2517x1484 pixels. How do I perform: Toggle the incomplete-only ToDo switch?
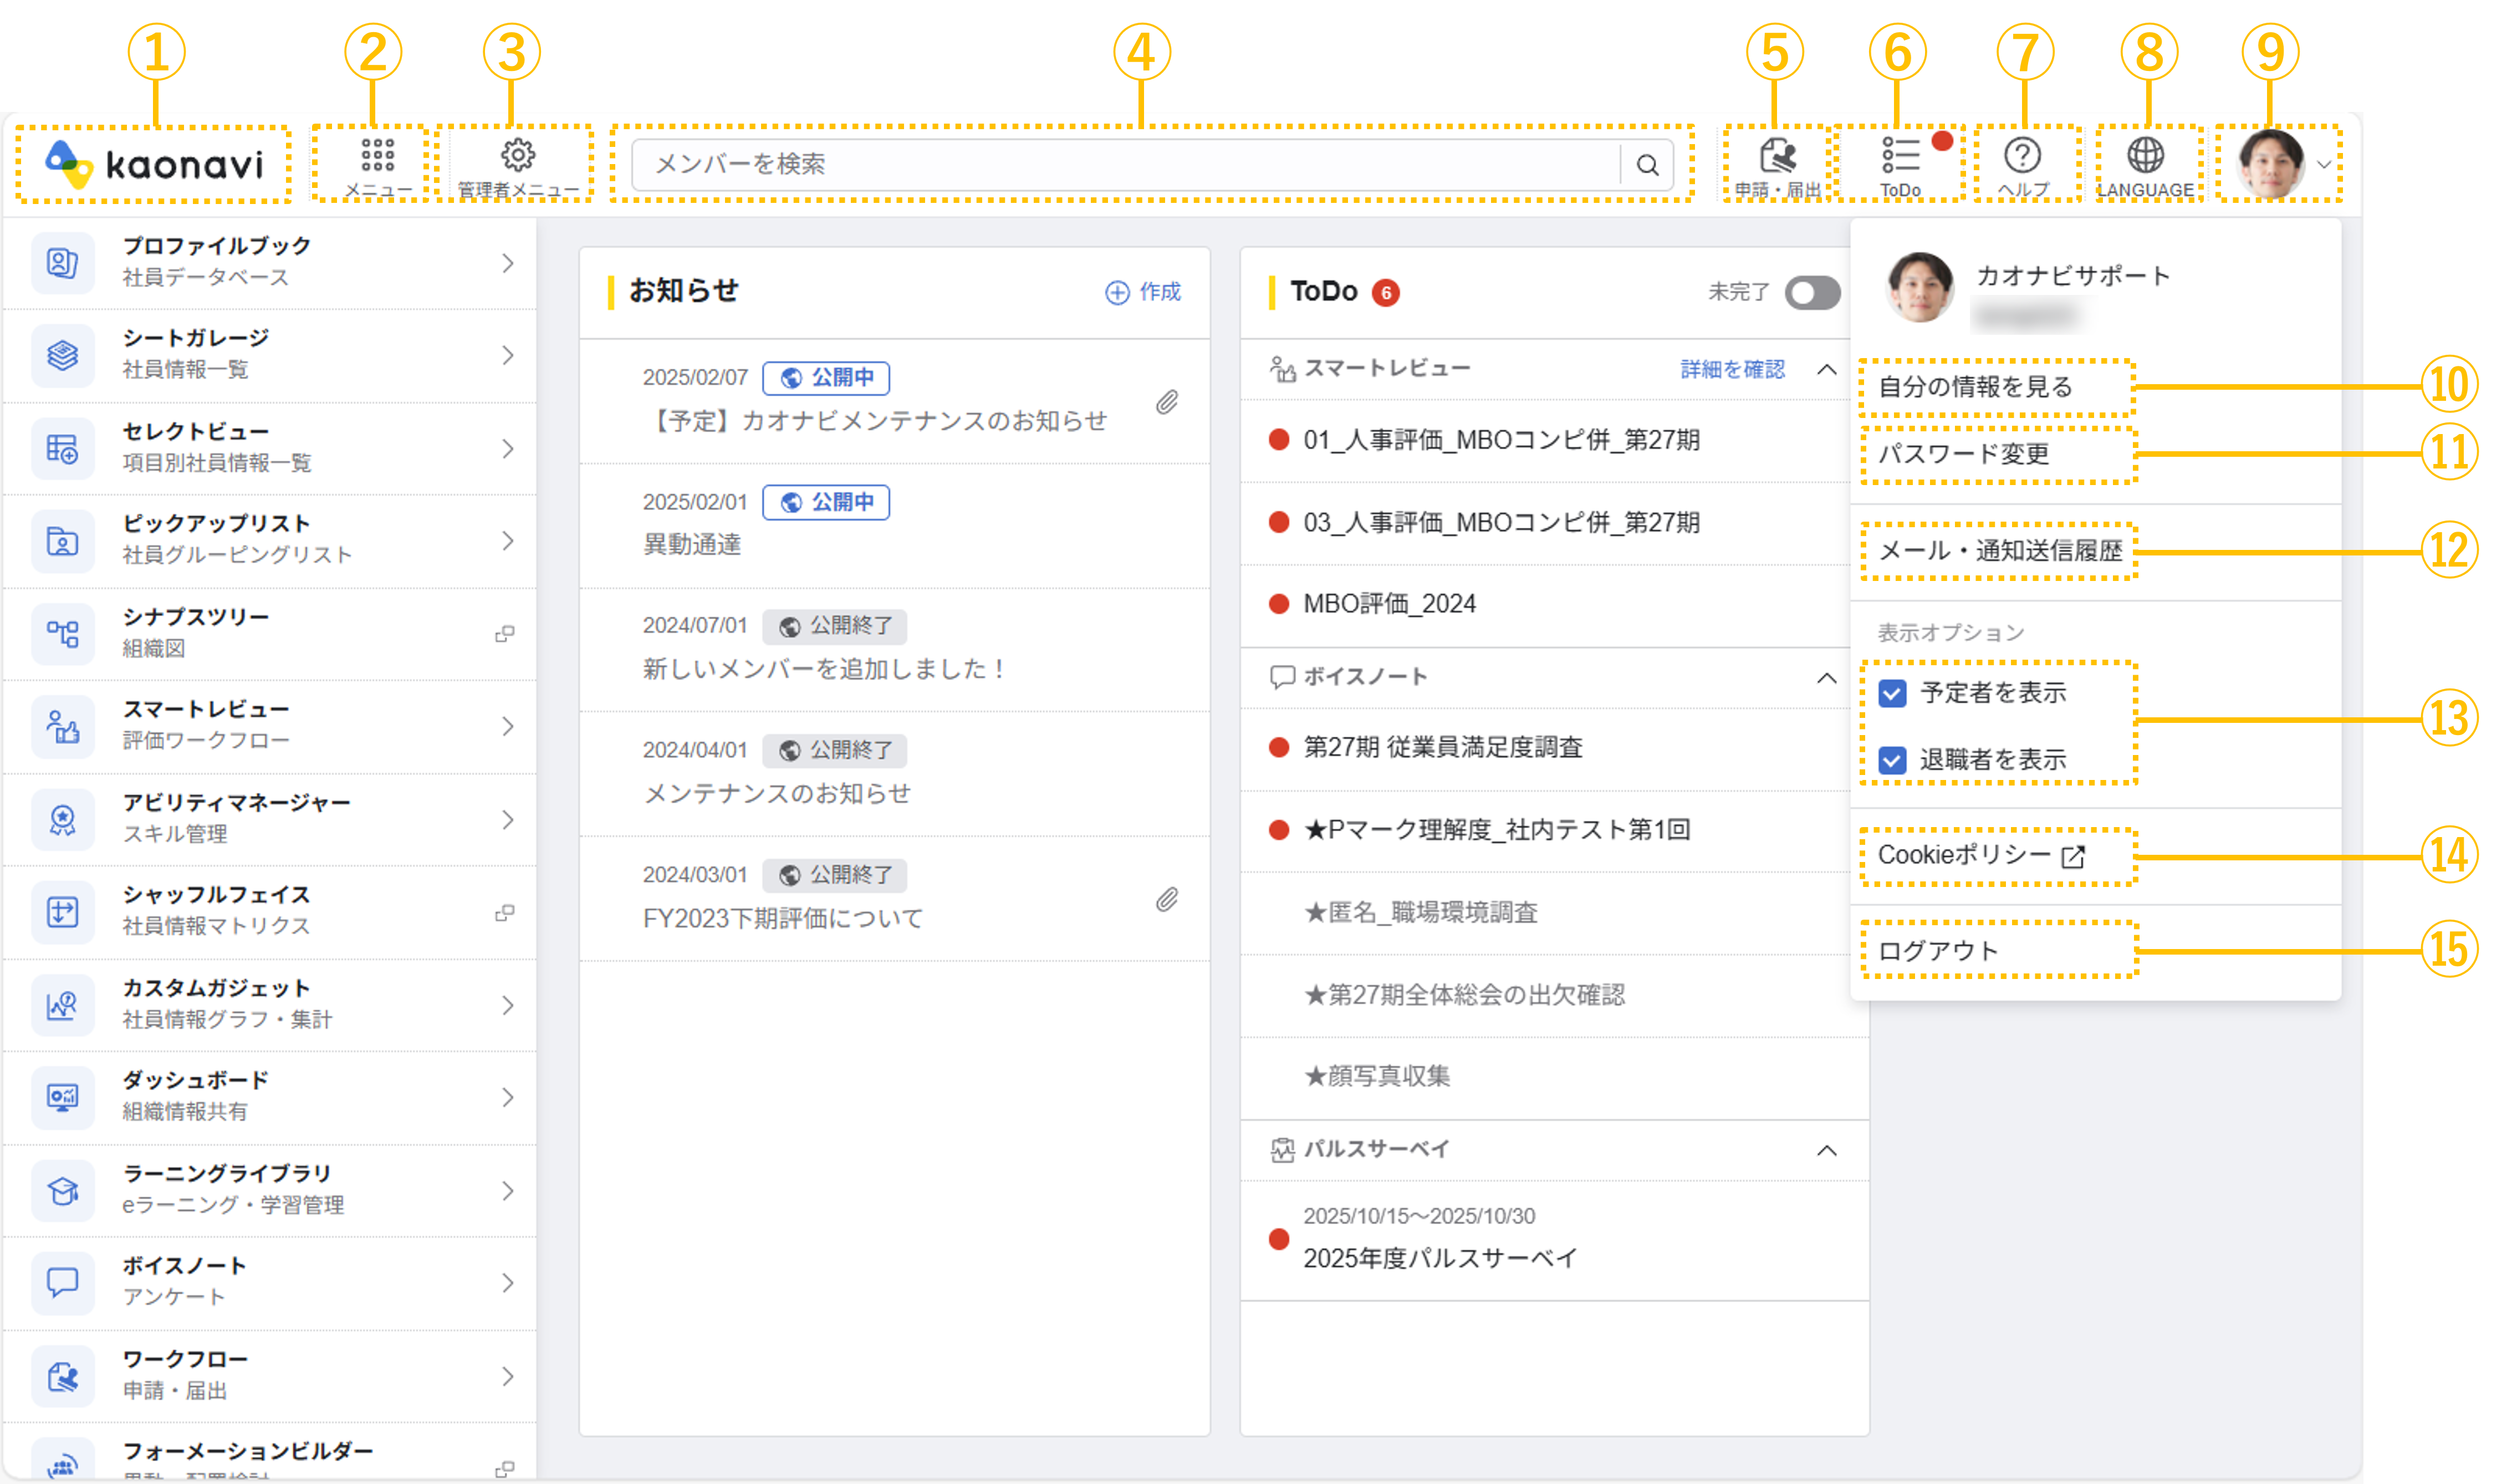click(x=1813, y=292)
